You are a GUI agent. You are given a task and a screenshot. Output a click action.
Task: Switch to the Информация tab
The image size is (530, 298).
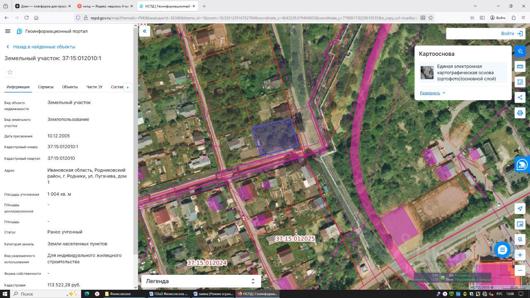(x=18, y=87)
